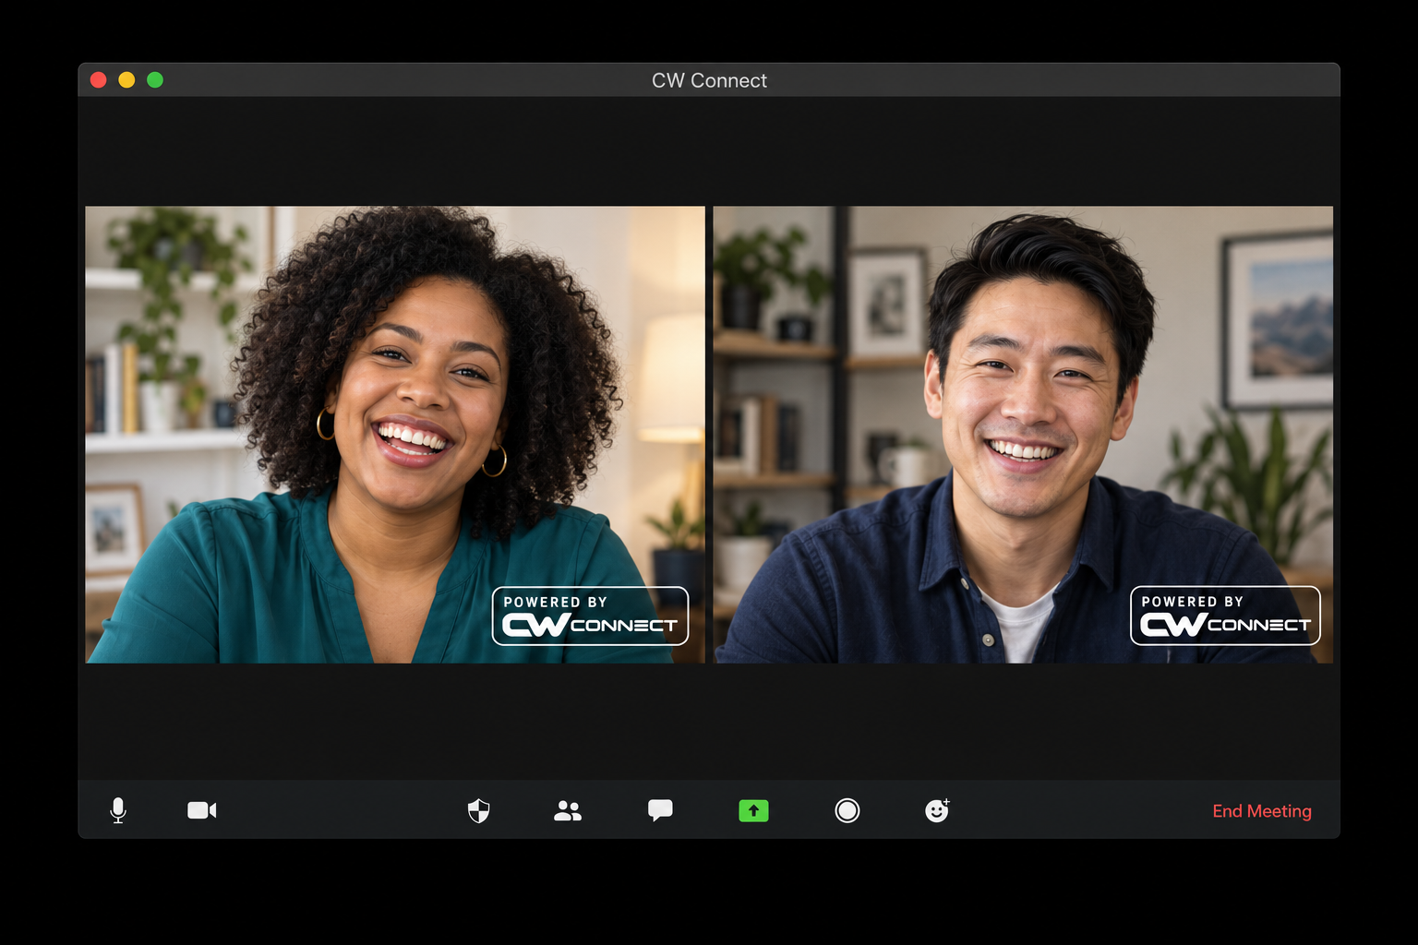Viewport: 1418px width, 945px height.
Task: Click End Meeting
Action: coord(1261,811)
